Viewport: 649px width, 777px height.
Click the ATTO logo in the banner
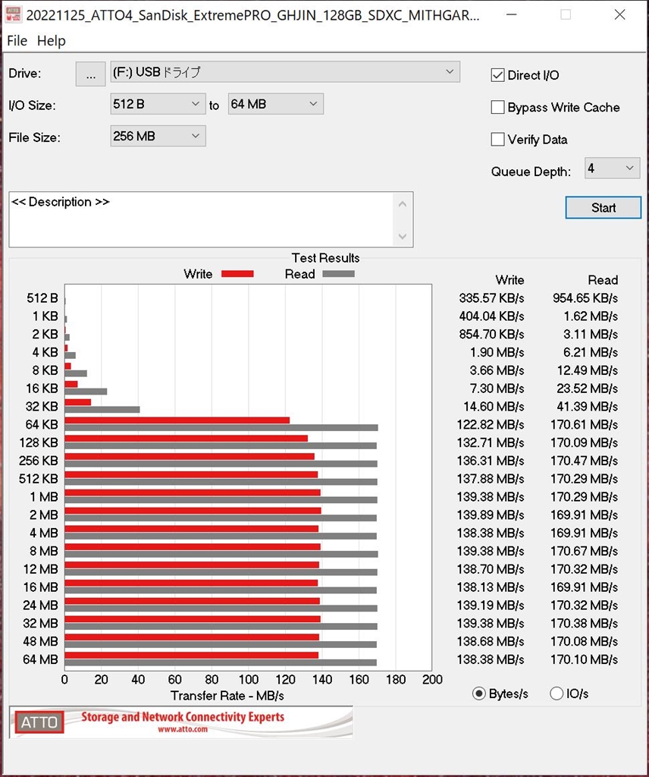point(39,722)
